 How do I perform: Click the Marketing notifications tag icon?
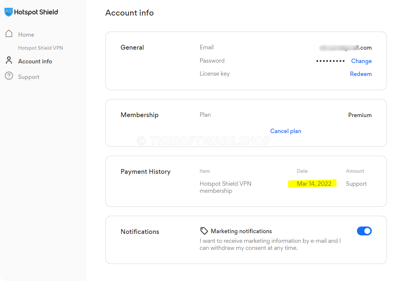point(204,231)
